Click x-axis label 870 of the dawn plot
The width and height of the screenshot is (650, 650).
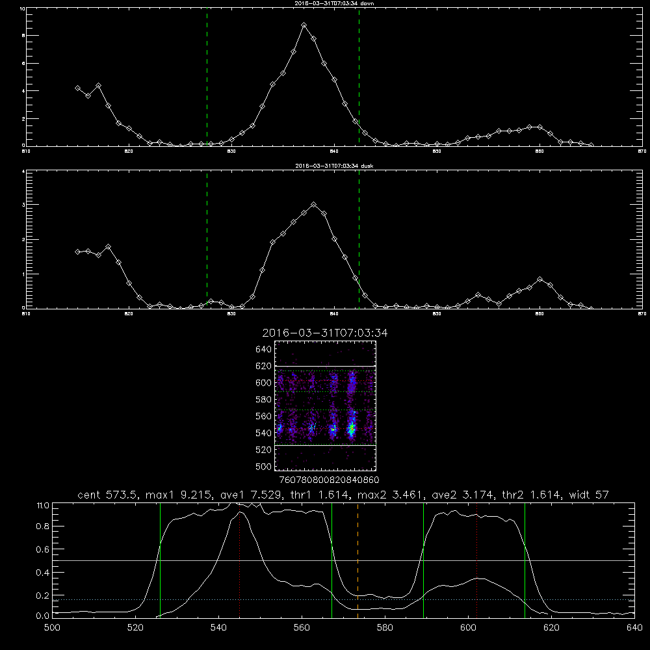pos(642,151)
